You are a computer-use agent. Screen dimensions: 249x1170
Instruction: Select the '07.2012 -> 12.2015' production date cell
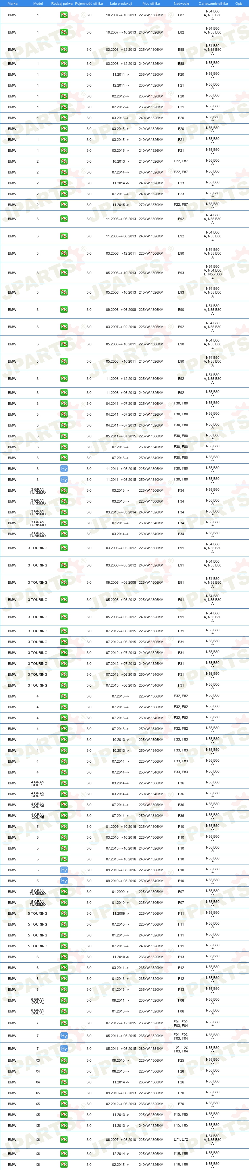121,1023
